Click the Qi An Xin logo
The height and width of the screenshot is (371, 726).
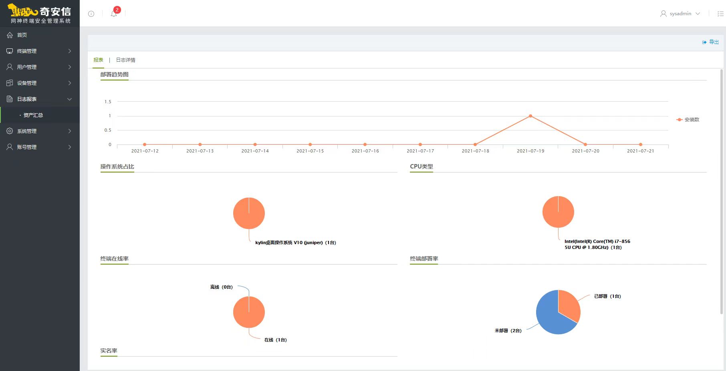[40, 13]
